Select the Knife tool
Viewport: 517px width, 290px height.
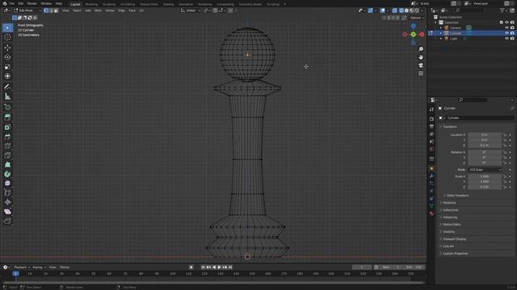(x=7, y=155)
